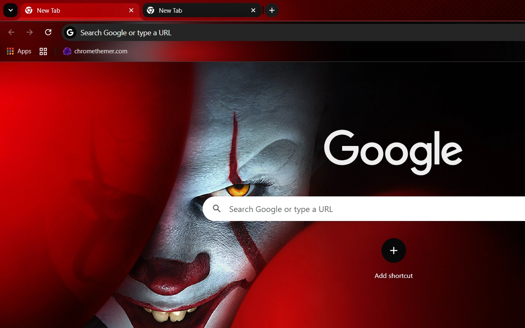Switch to the first New Tab

(80, 10)
